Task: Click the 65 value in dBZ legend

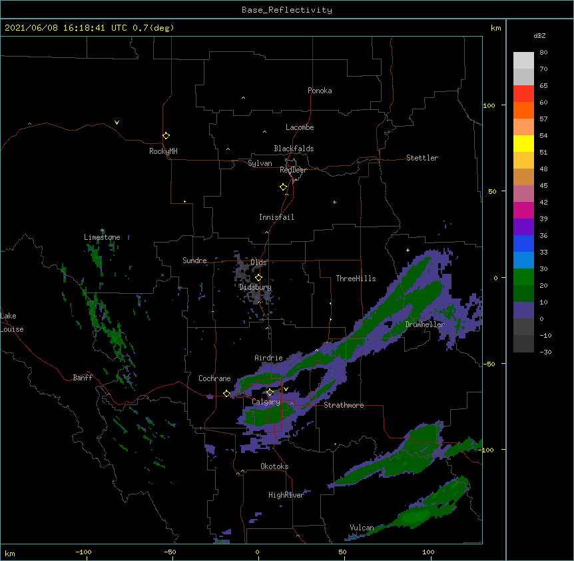Action: click(x=543, y=86)
